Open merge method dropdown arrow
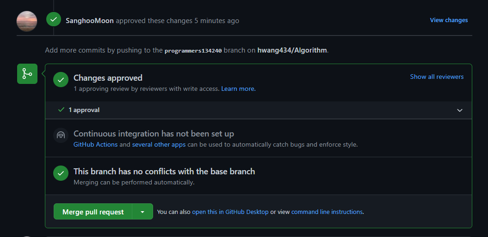The width and height of the screenshot is (488, 237). click(x=142, y=212)
